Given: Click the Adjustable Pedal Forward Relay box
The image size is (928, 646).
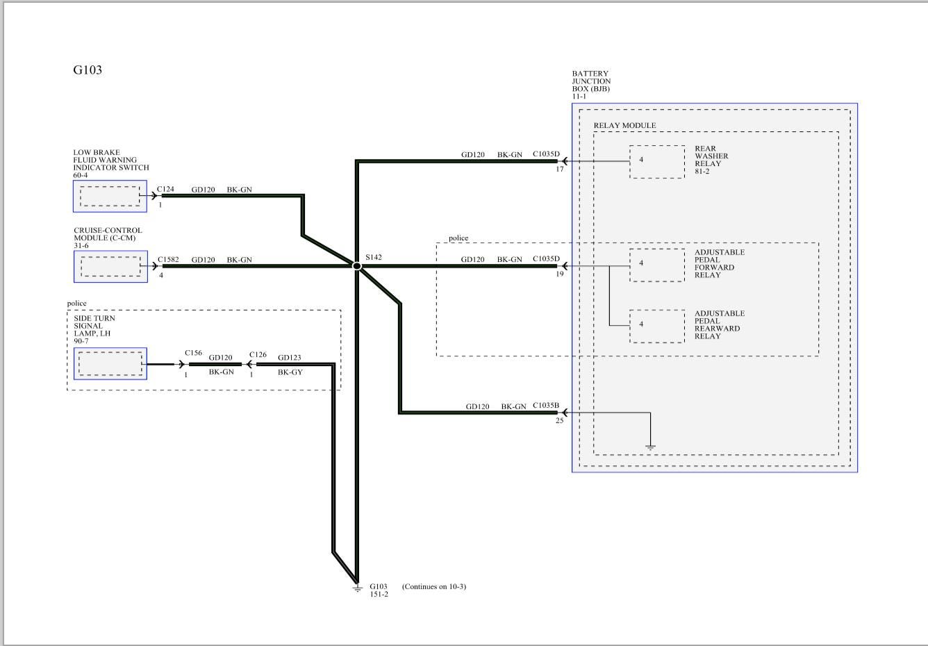Looking at the screenshot, I should click(x=656, y=265).
